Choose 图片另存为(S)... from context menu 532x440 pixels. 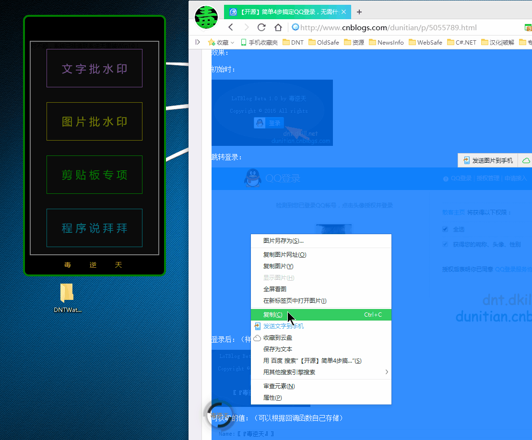321,241
